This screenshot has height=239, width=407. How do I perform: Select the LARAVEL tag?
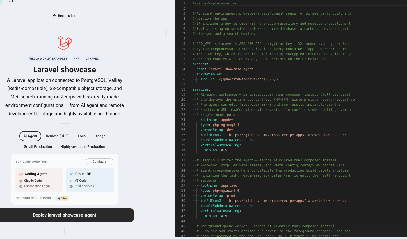point(92,59)
